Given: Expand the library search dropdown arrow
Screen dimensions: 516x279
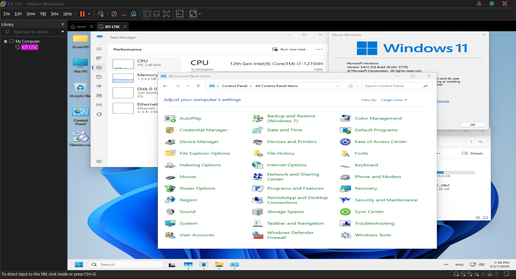Looking at the screenshot, I should click(63, 32).
